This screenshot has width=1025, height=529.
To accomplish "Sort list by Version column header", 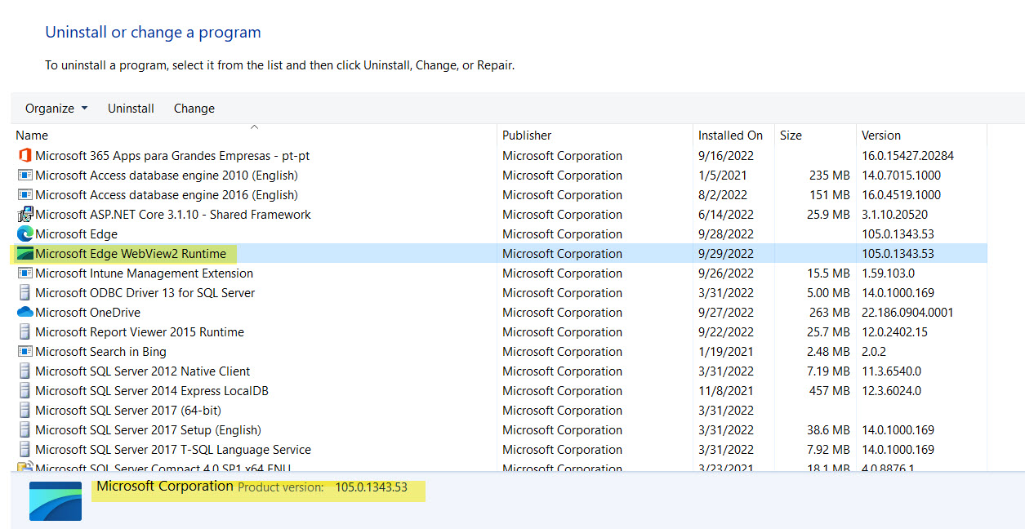I will click(x=881, y=136).
